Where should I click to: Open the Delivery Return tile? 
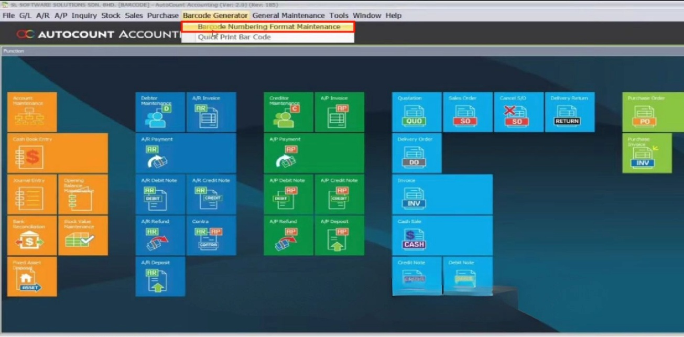tap(569, 112)
